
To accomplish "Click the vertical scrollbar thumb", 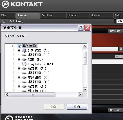I will click(85, 58).
